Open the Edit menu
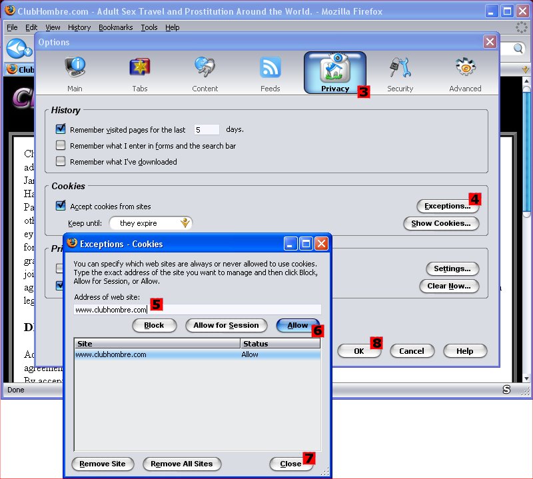The width and height of the screenshot is (533, 479). (x=31, y=27)
